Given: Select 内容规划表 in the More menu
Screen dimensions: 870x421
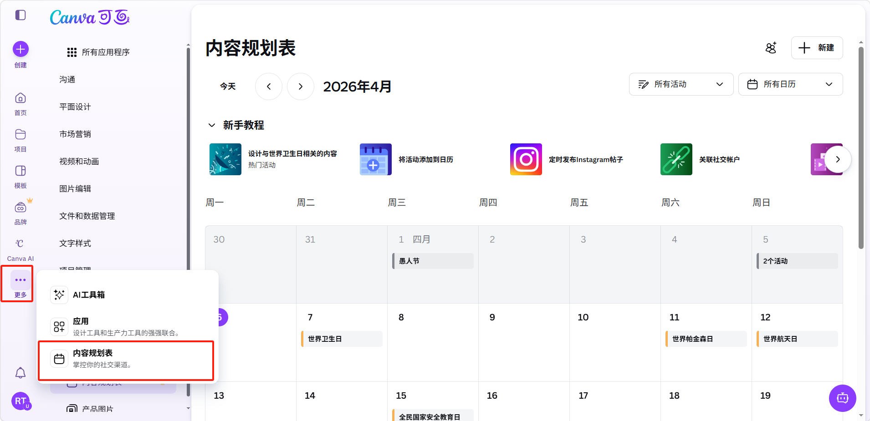Looking at the screenshot, I should (x=126, y=360).
